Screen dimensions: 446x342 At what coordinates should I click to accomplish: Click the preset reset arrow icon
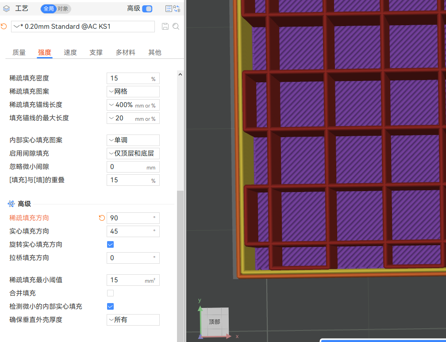click(4, 27)
